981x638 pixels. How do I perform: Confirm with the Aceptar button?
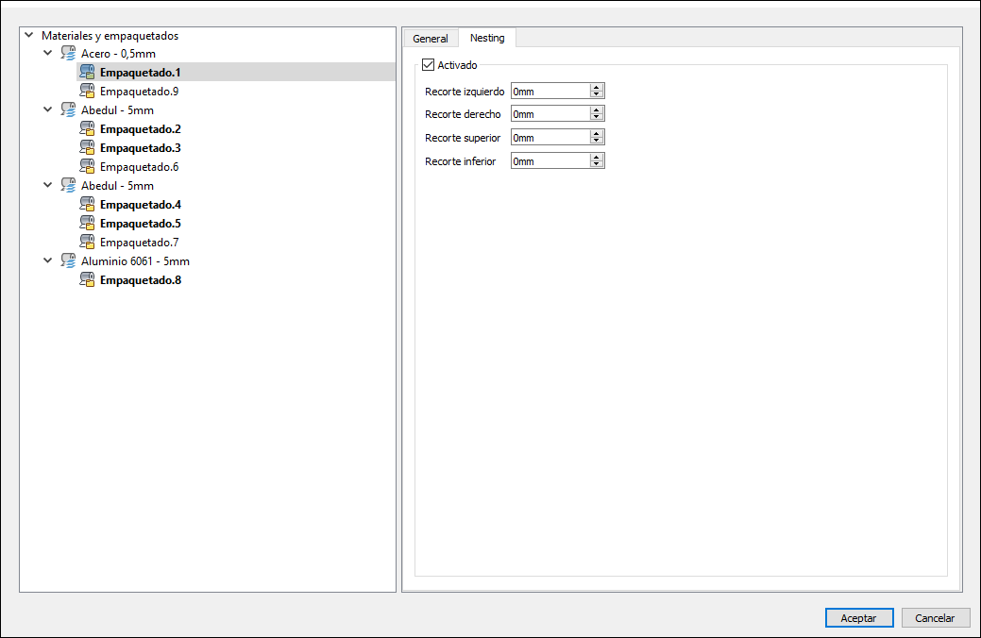(x=859, y=617)
